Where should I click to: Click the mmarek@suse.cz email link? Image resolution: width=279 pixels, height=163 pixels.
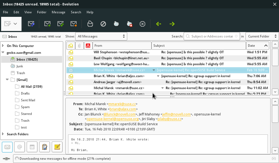click(x=122, y=104)
